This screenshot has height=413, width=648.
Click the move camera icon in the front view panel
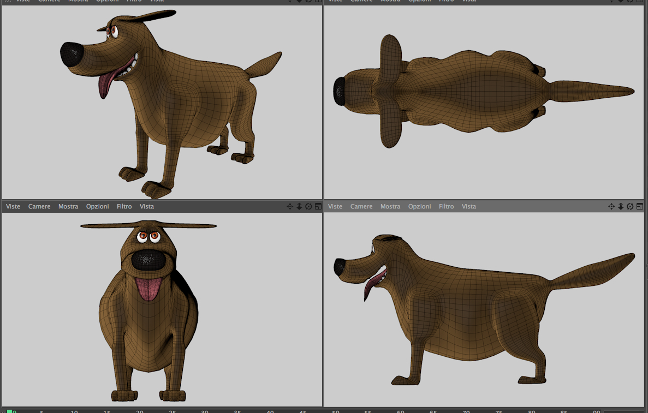coord(290,206)
